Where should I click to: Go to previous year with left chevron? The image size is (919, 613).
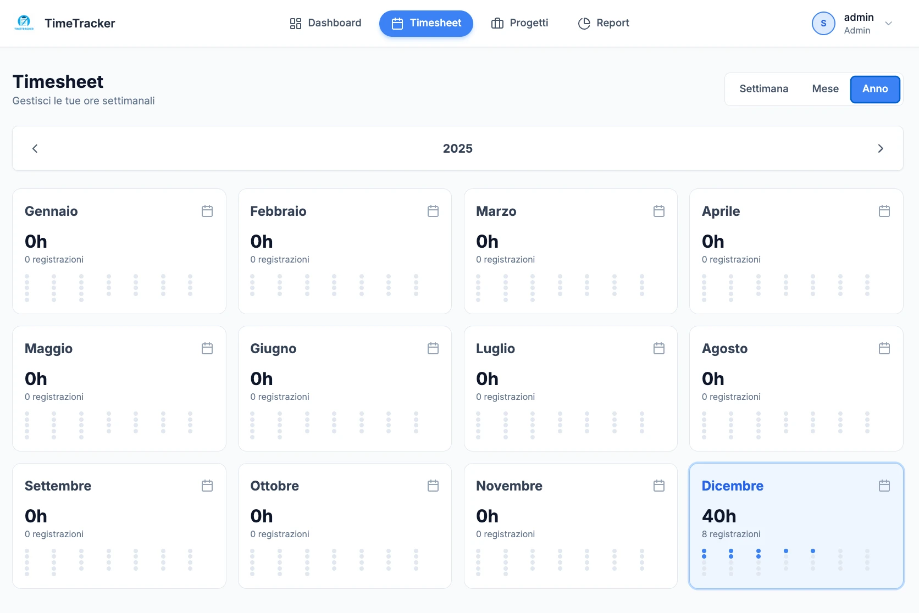[x=35, y=148]
